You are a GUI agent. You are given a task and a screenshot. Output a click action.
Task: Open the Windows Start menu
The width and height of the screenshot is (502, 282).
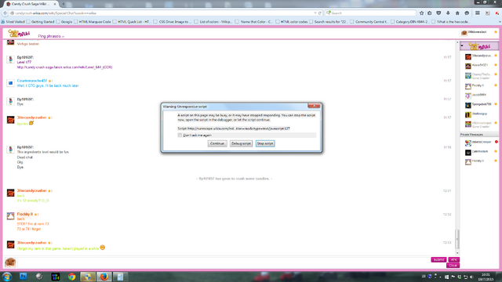tap(7, 277)
